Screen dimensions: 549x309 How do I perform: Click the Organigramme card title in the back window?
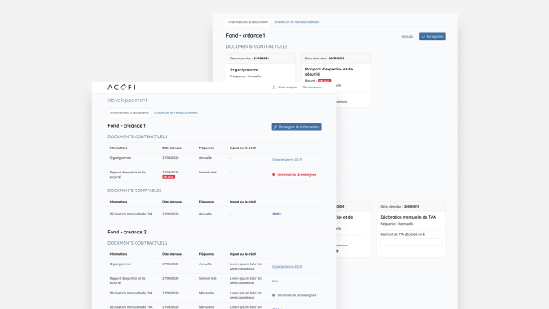point(244,70)
